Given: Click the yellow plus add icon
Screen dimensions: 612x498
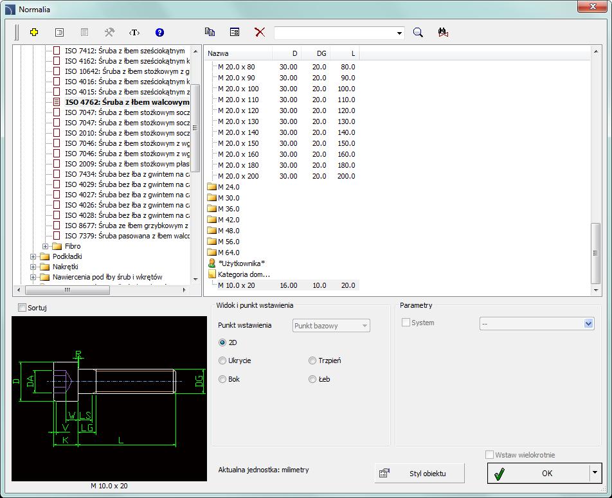Looking at the screenshot, I should click(x=34, y=32).
